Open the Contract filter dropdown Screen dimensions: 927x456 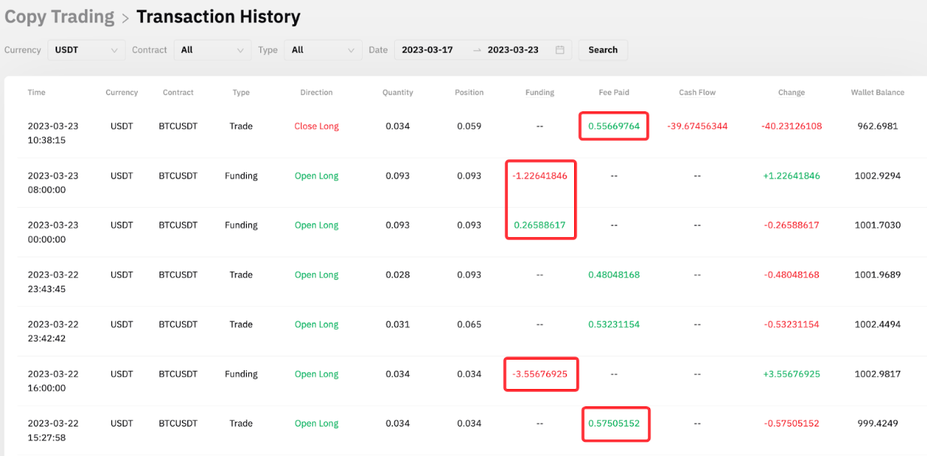coord(213,50)
